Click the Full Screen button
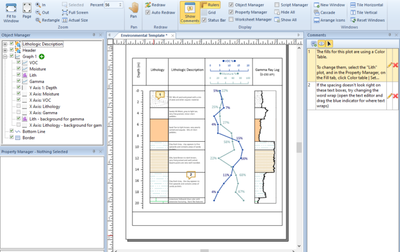 (74, 12)
